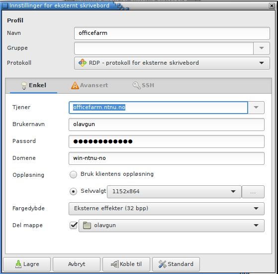Click the lightbulb icon on Enkel tab

(x=24, y=86)
